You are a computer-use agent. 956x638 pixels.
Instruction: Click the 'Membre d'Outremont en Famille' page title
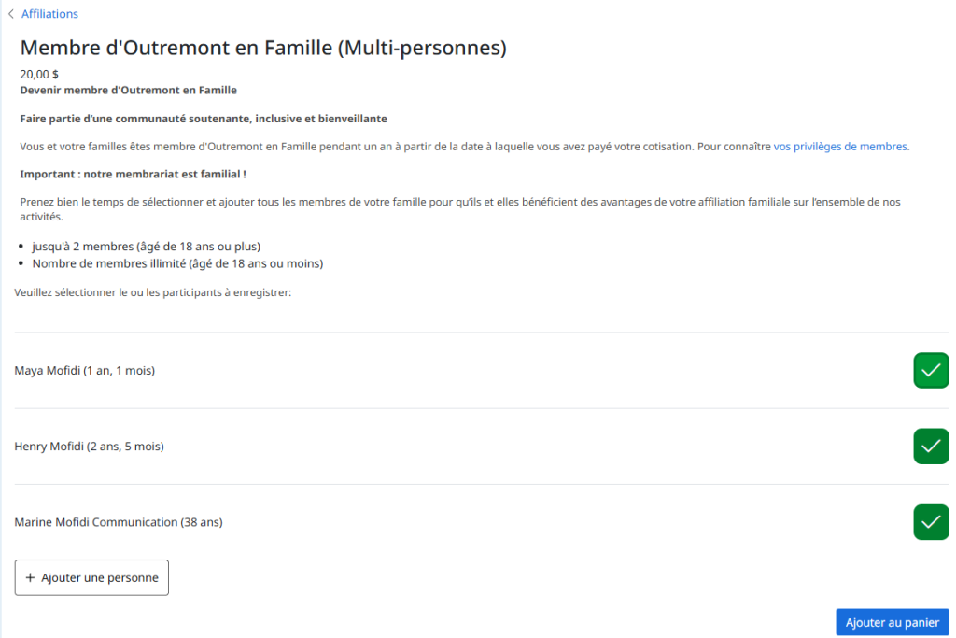[x=263, y=48]
